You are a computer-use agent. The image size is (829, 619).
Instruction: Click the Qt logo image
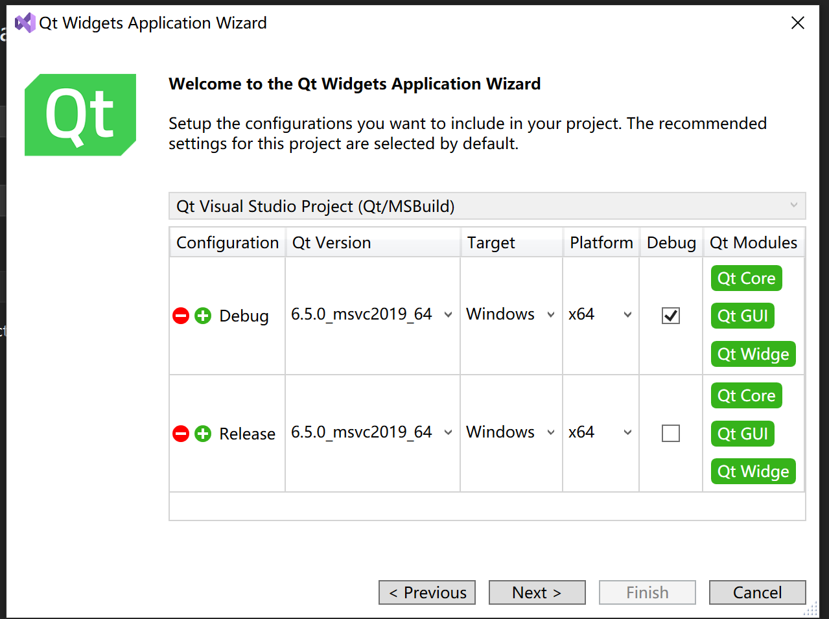80,115
